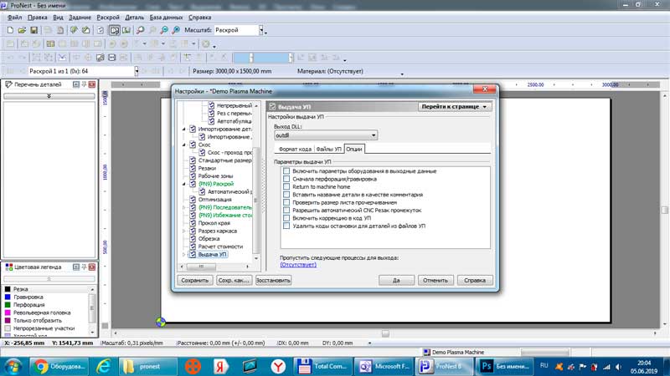670x376 pixels.
Task: Click the New job toolbar icon
Action: (10, 30)
